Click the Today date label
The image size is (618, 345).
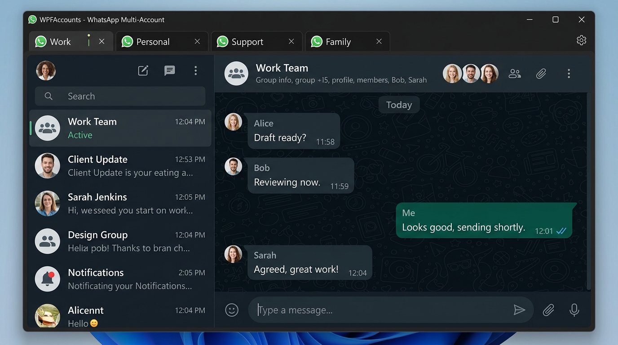pos(399,105)
